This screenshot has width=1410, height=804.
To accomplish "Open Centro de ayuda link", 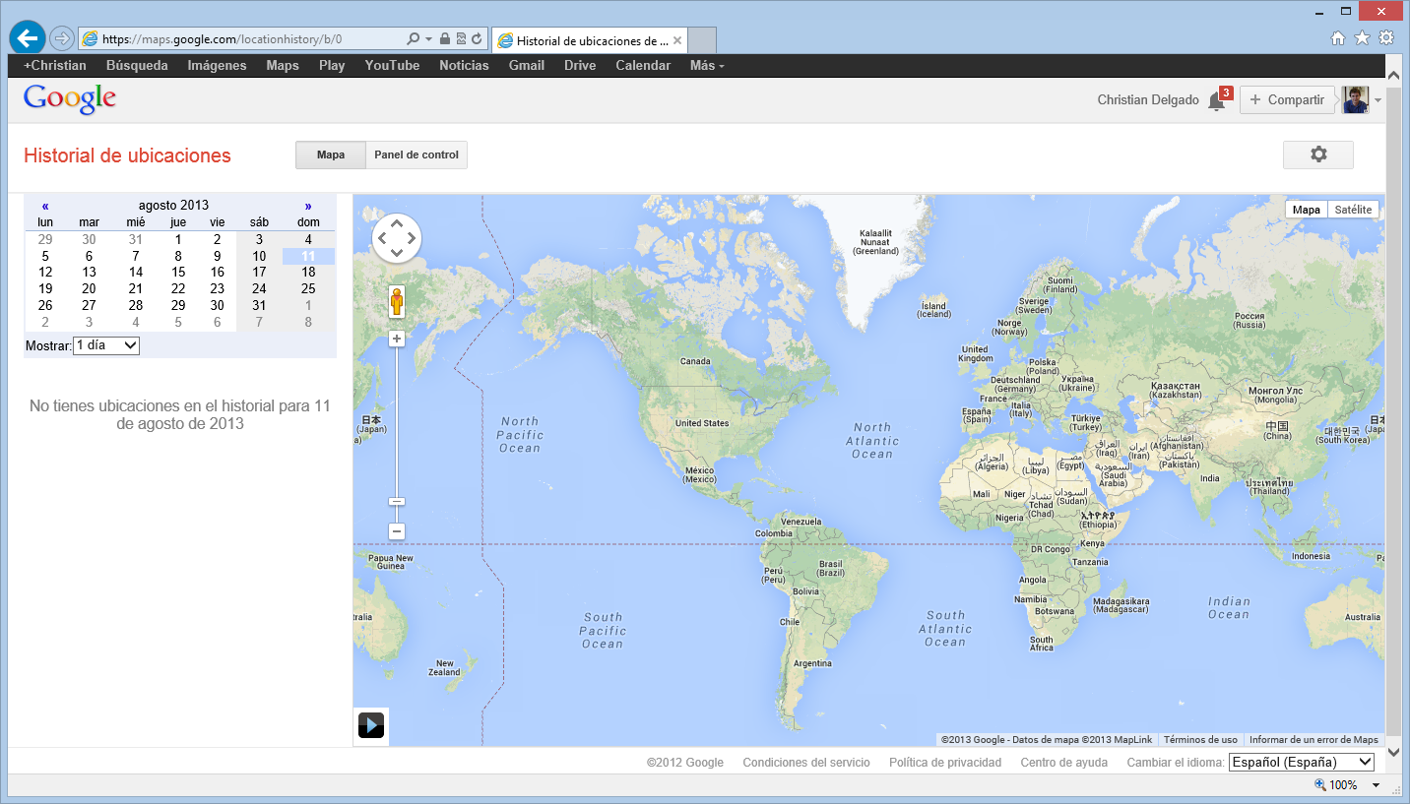I will coord(1064,763).
